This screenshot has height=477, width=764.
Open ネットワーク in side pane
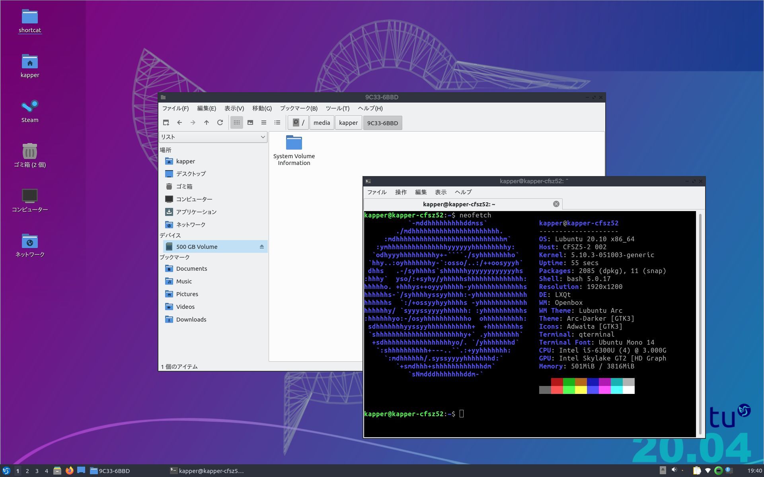point(215,225)
